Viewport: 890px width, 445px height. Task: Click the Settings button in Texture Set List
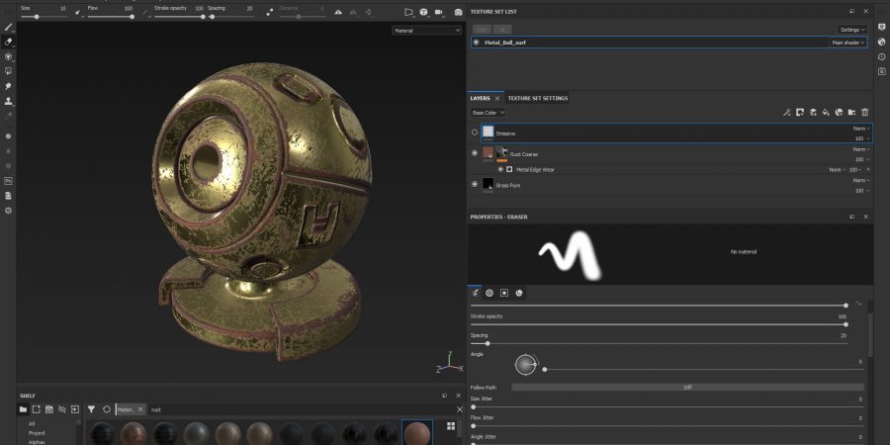click(852, 30)
